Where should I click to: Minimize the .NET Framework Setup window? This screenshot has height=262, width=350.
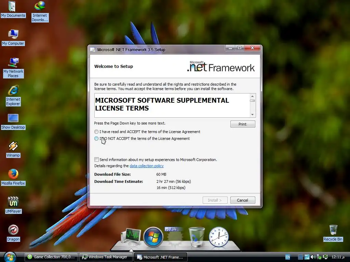230,48
